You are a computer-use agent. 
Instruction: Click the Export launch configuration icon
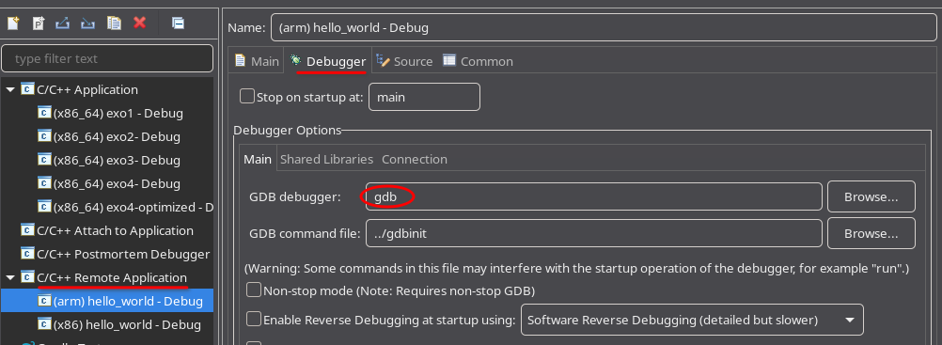tap(63, 24)
